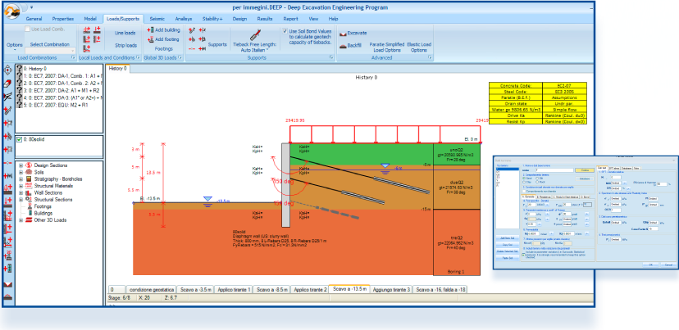
Task: Click the Add building icon in ribbon
Action: coord(150,29)
